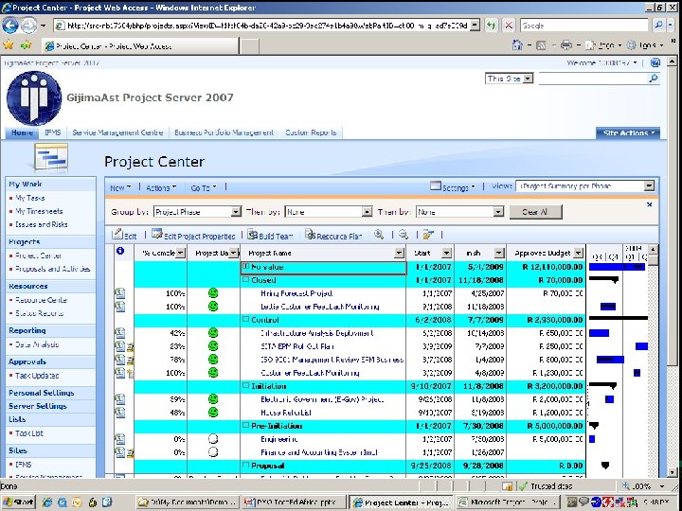Click the help icon next to Welcome
This screenshot has width=682, height=511.
655,62
